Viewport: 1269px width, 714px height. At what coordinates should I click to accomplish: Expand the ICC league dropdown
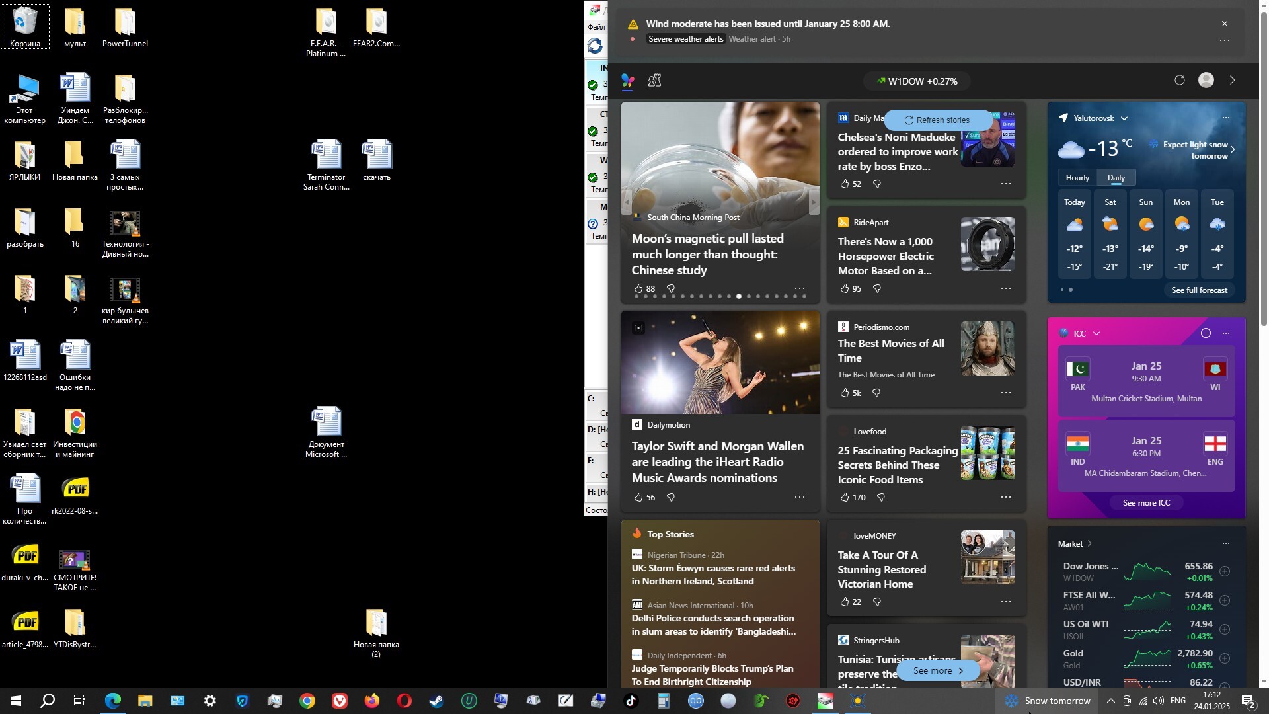click(x=1096, y=333)
